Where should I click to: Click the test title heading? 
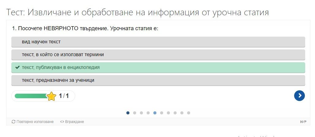click(137, 13)
